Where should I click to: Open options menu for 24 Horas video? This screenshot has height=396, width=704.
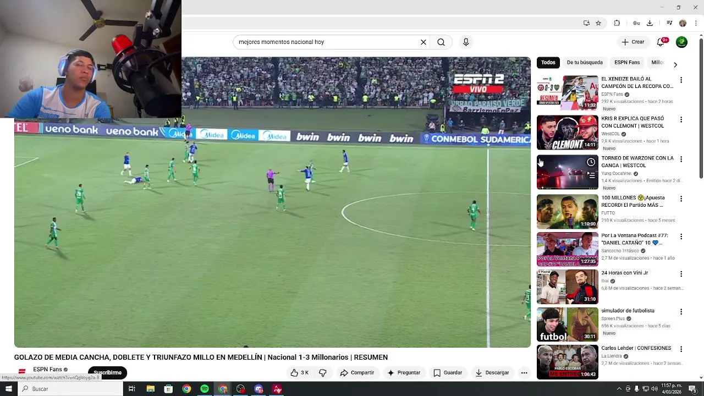[681, 274]
